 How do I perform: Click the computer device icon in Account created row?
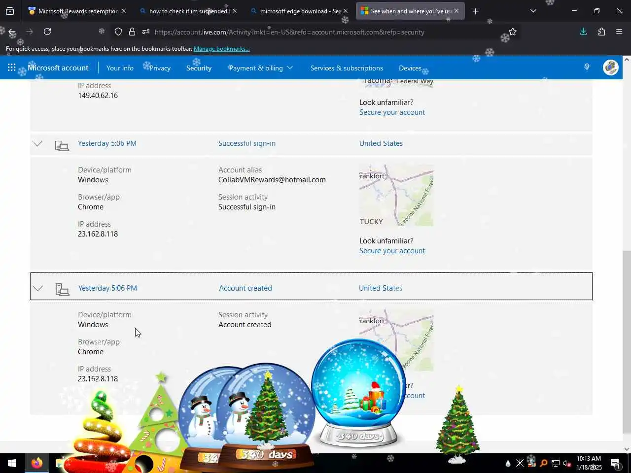pos(62,289)
